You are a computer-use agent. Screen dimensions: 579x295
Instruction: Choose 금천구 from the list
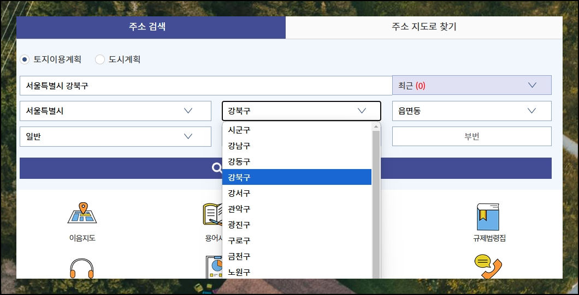point(297,256)
